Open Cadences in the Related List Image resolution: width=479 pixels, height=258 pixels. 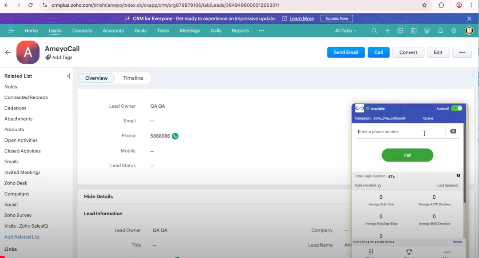click(x=15, y=108)
